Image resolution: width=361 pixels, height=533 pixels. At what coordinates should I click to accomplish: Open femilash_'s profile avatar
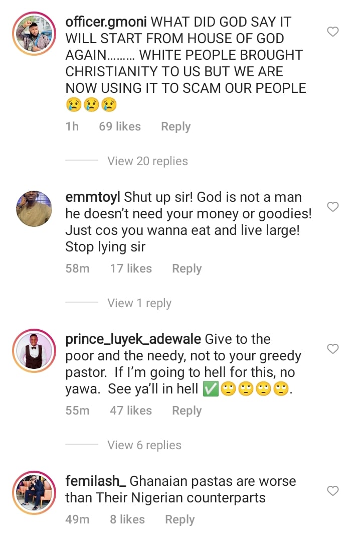coord(34,492)
